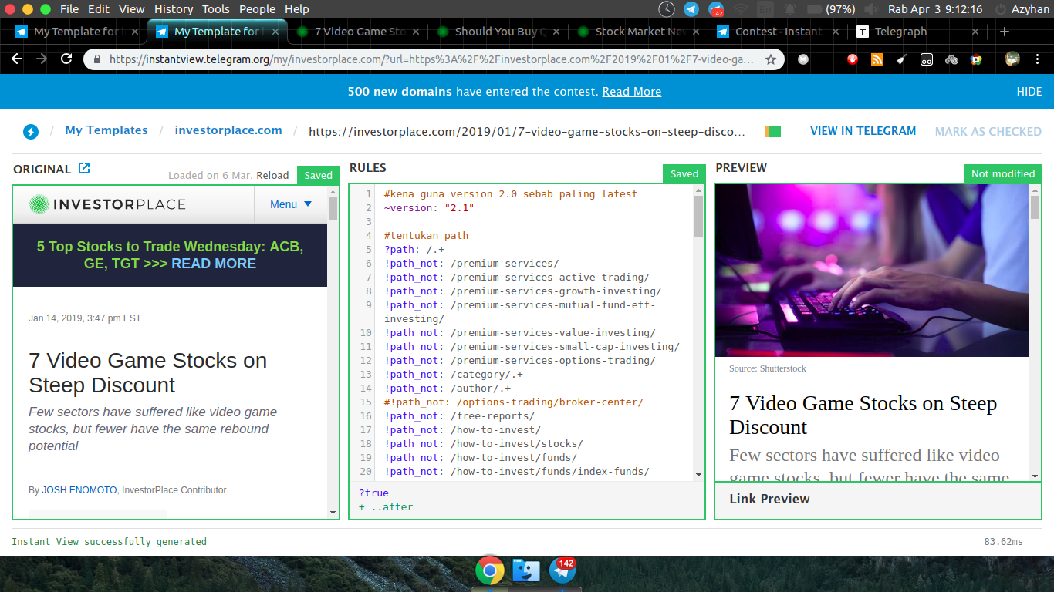Expand the Menu dropdown on InvestorPlace page

(291, 204)
